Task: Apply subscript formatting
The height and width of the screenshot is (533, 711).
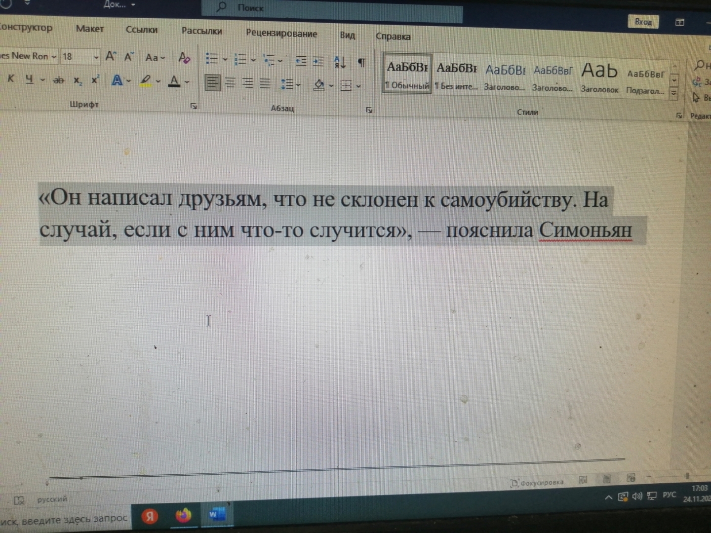Action: click(x=78, y=80)
